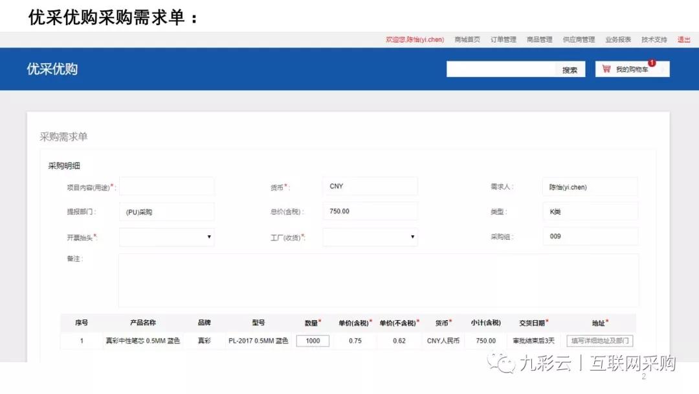Image resolution: width=699 pixels, height=394 pixels.
Task: Click the tax-excluded price cell 0.62
Action: click(x=399, y=341)
